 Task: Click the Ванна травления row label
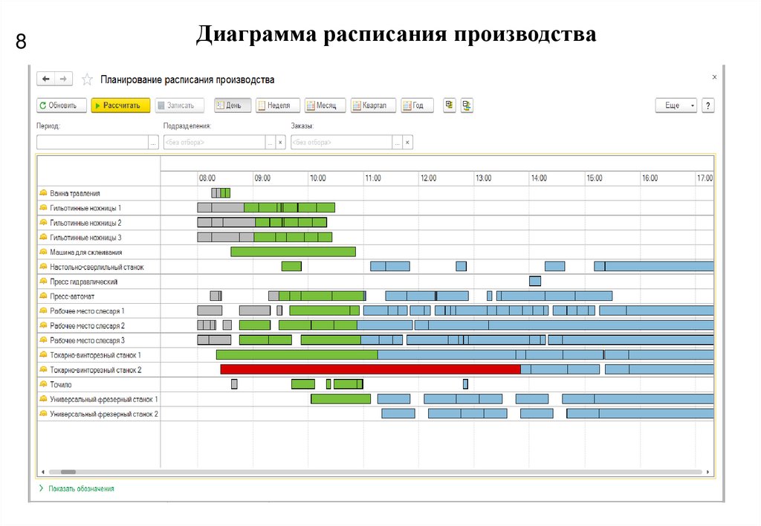coord(75,193)
